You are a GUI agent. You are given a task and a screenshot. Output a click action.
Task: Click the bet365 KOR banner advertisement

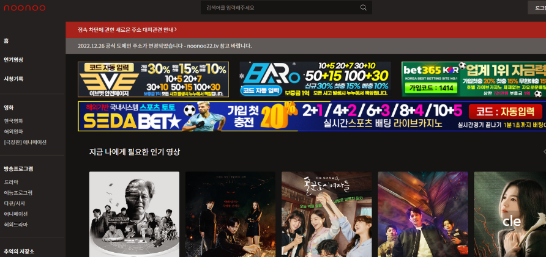point(474,79)
